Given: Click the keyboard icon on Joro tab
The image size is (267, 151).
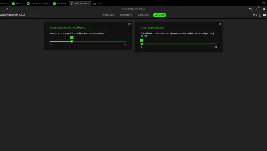Looking at the screenshot, I should [x=95, y=3].
